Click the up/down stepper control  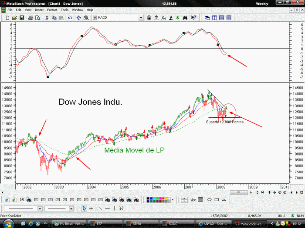(x=184, y=200)
